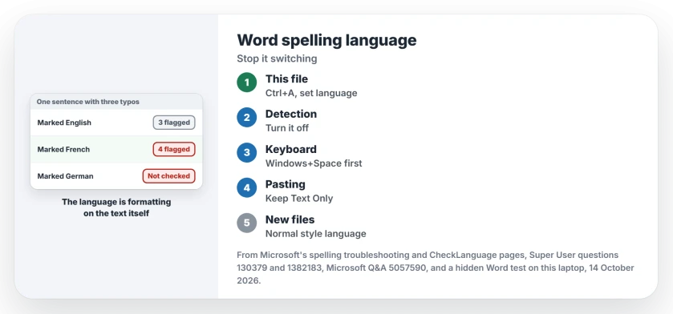Select the "Marked English" row label
The image size is (673, 314).
click(64, 123)
